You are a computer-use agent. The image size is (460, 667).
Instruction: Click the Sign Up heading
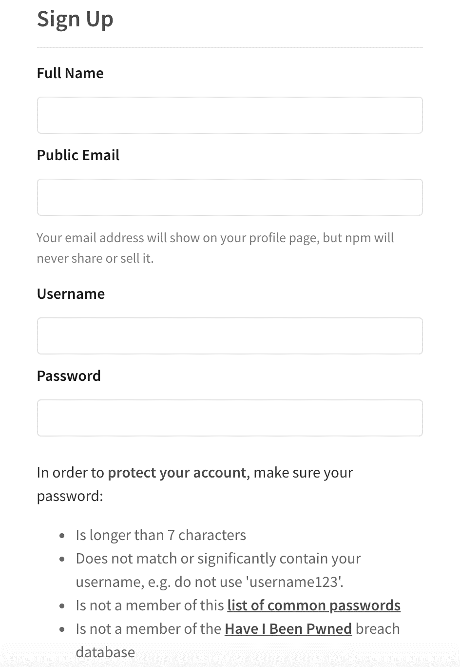(x=75, y=20)
